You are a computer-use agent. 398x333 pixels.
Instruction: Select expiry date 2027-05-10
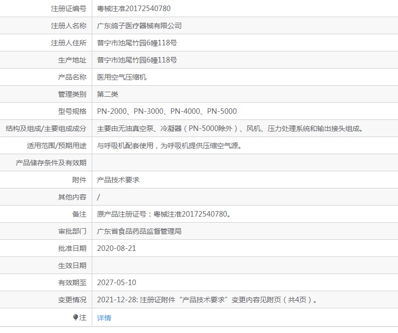point(116,283)
